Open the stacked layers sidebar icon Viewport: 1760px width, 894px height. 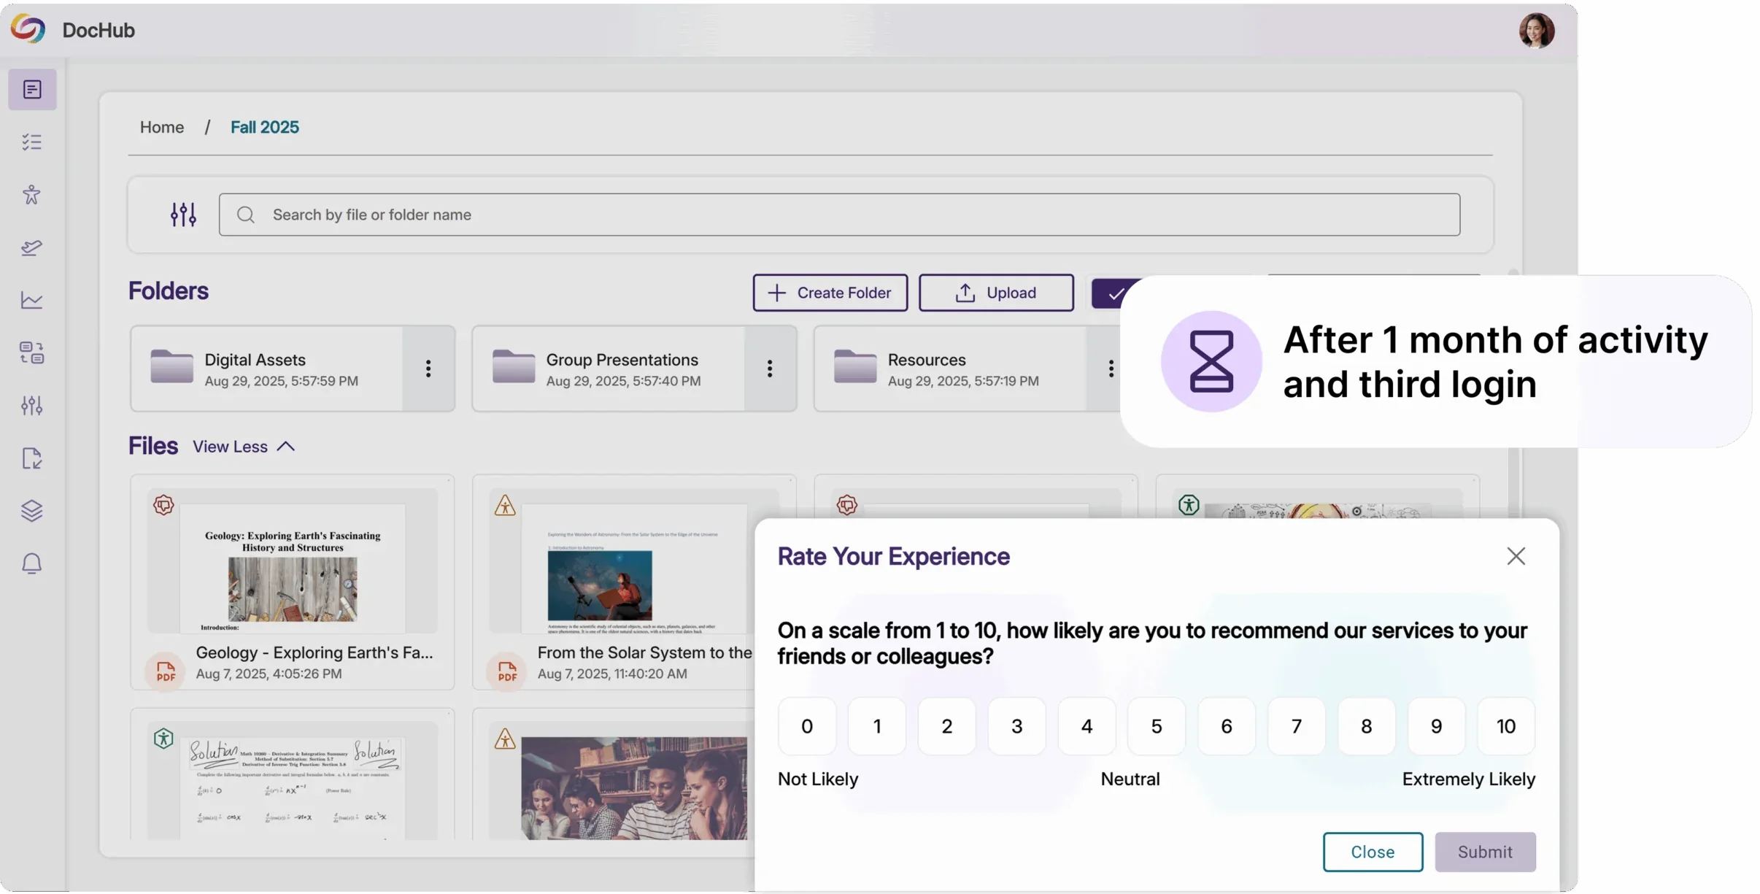(31, 511)
